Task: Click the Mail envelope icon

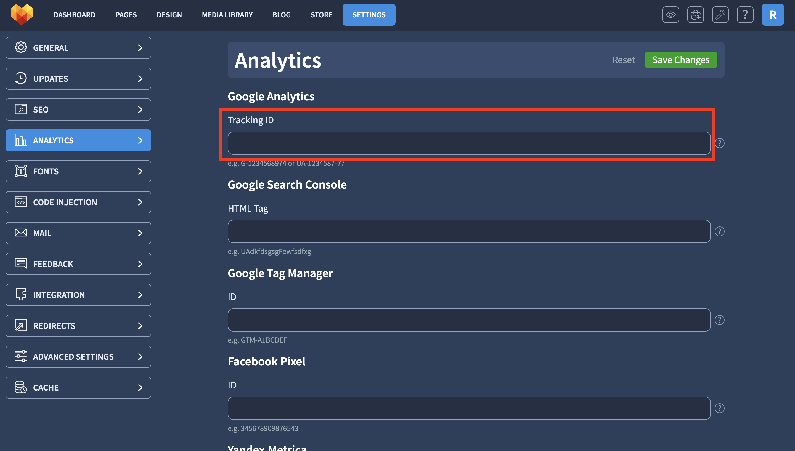Action: 21,233
